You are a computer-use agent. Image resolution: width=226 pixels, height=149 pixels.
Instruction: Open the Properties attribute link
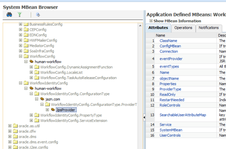[168, 84]
